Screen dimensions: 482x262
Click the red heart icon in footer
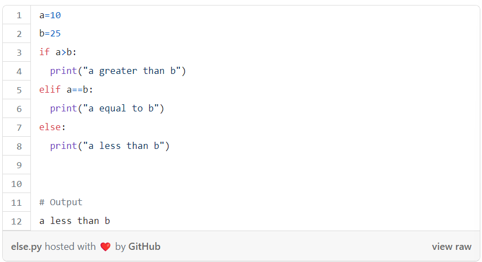105,247
